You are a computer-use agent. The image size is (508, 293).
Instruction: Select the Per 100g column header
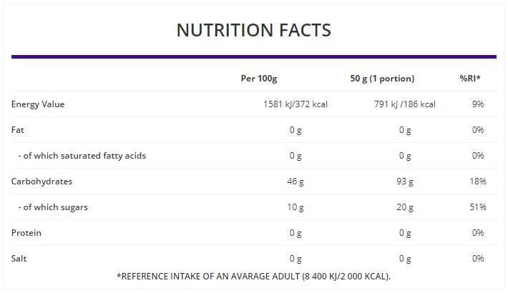258,79
